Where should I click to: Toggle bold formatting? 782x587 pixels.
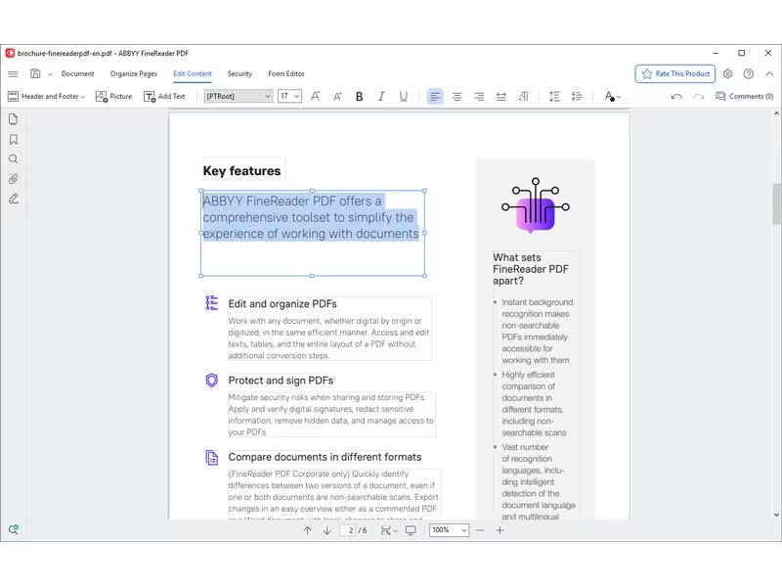(x=359, y=97)
